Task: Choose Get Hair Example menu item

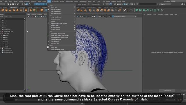Action: coord(56,9)
